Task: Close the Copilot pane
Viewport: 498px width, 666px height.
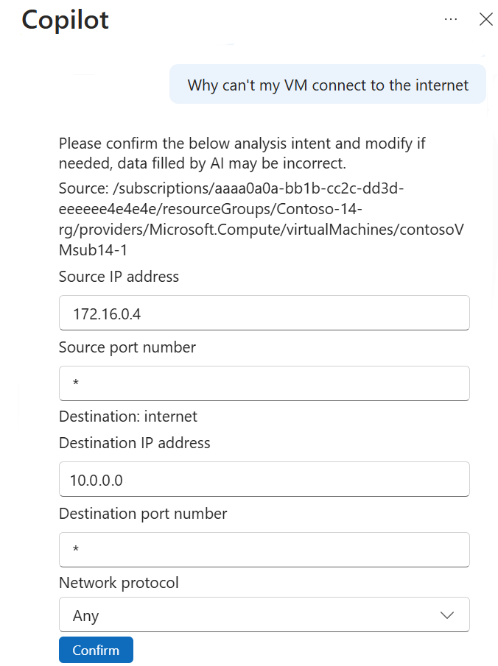Action: tap(485, 19)
